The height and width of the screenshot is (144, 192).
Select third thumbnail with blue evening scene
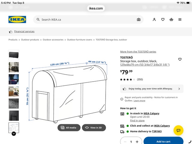tap(14, 79)
